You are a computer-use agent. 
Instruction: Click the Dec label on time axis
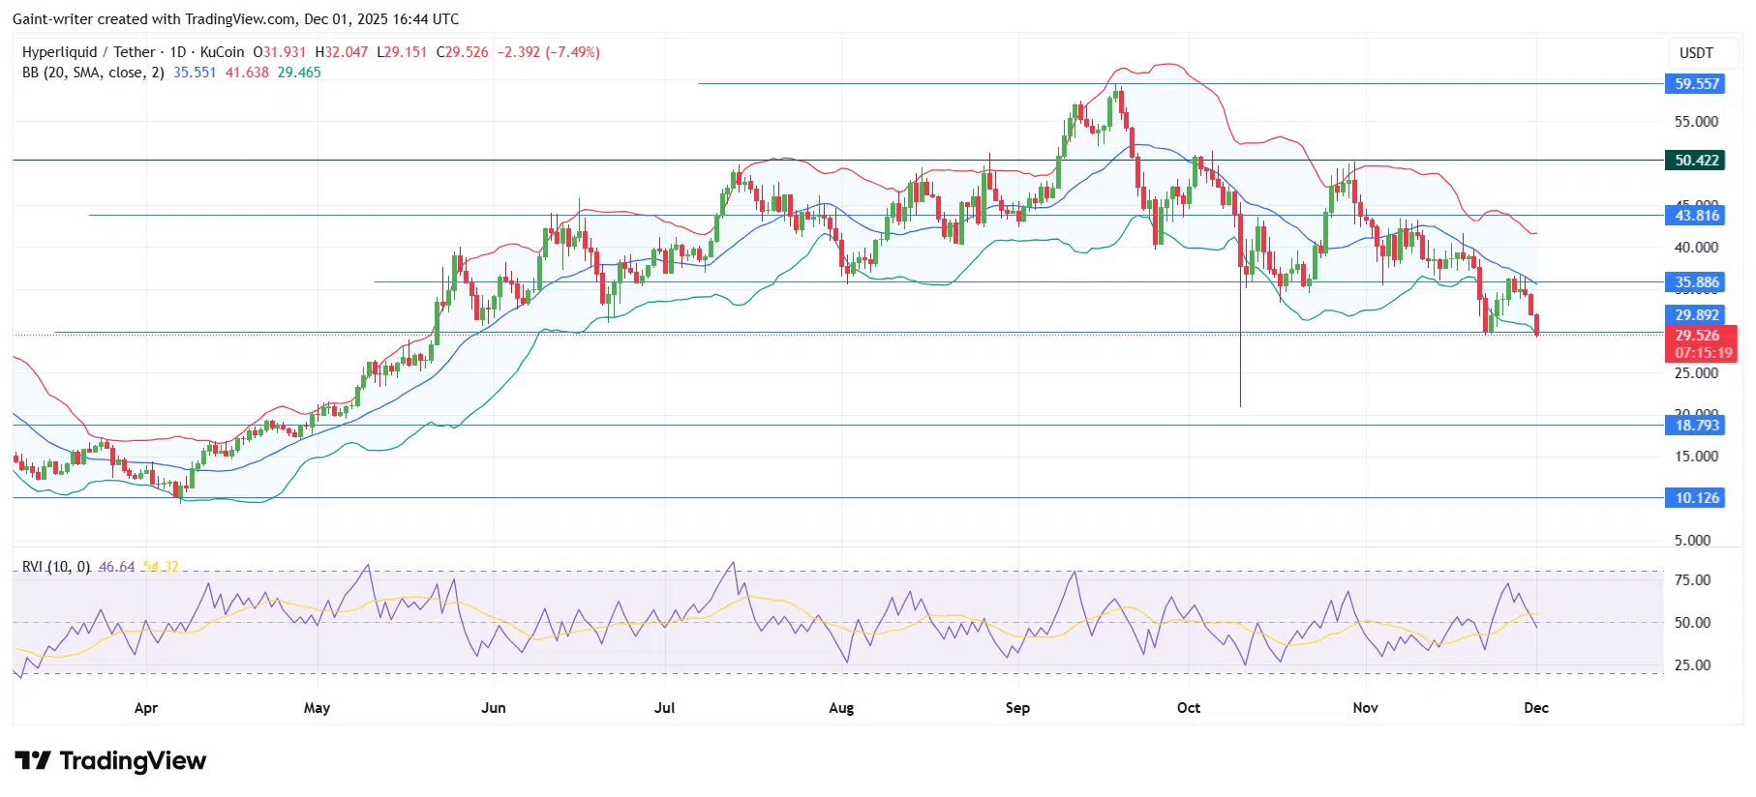(1536, 708)
